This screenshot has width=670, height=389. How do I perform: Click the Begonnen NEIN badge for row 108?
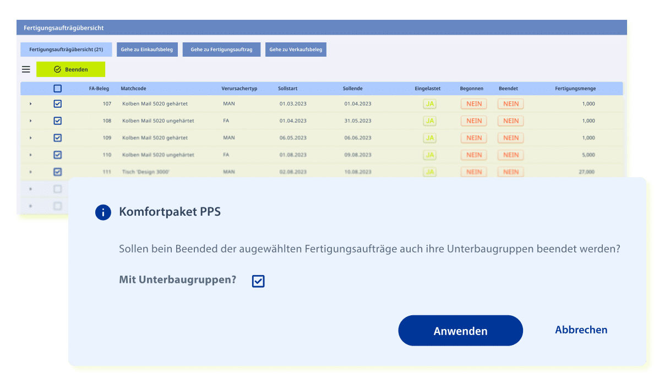(x=474, y=120)
